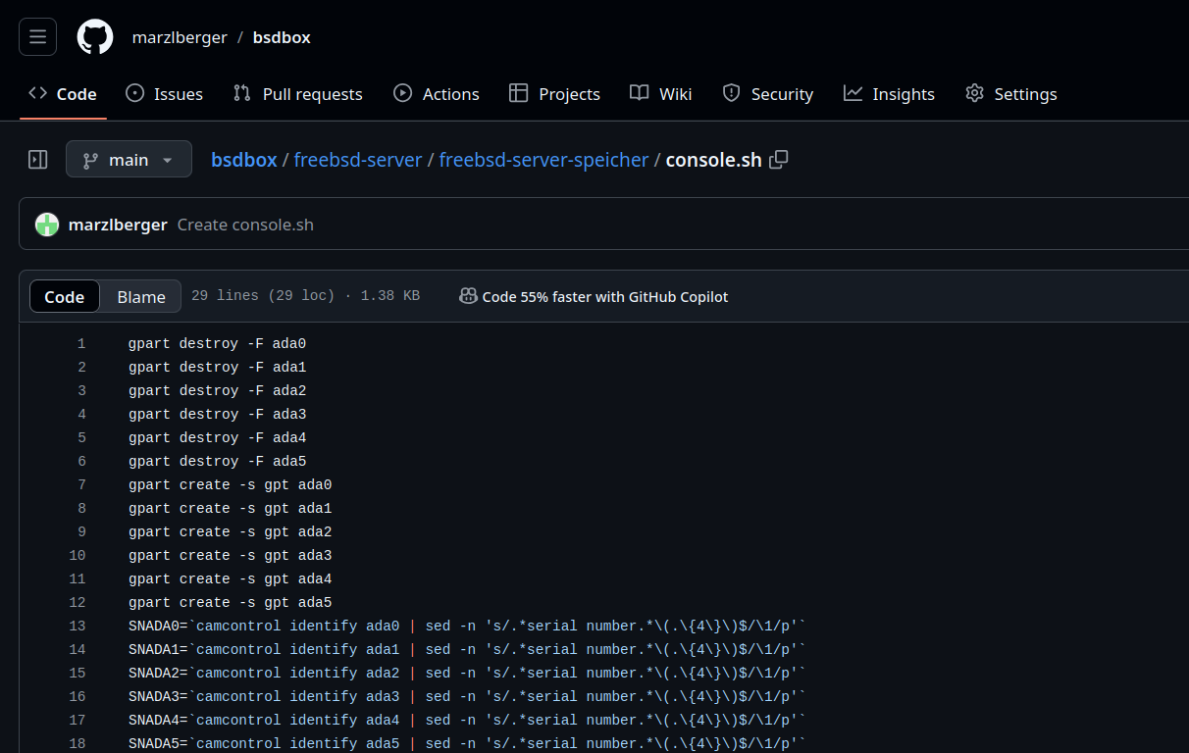Switch to Blame view
This screenshot has width=1189, height=753.
(x=140, y=297)
